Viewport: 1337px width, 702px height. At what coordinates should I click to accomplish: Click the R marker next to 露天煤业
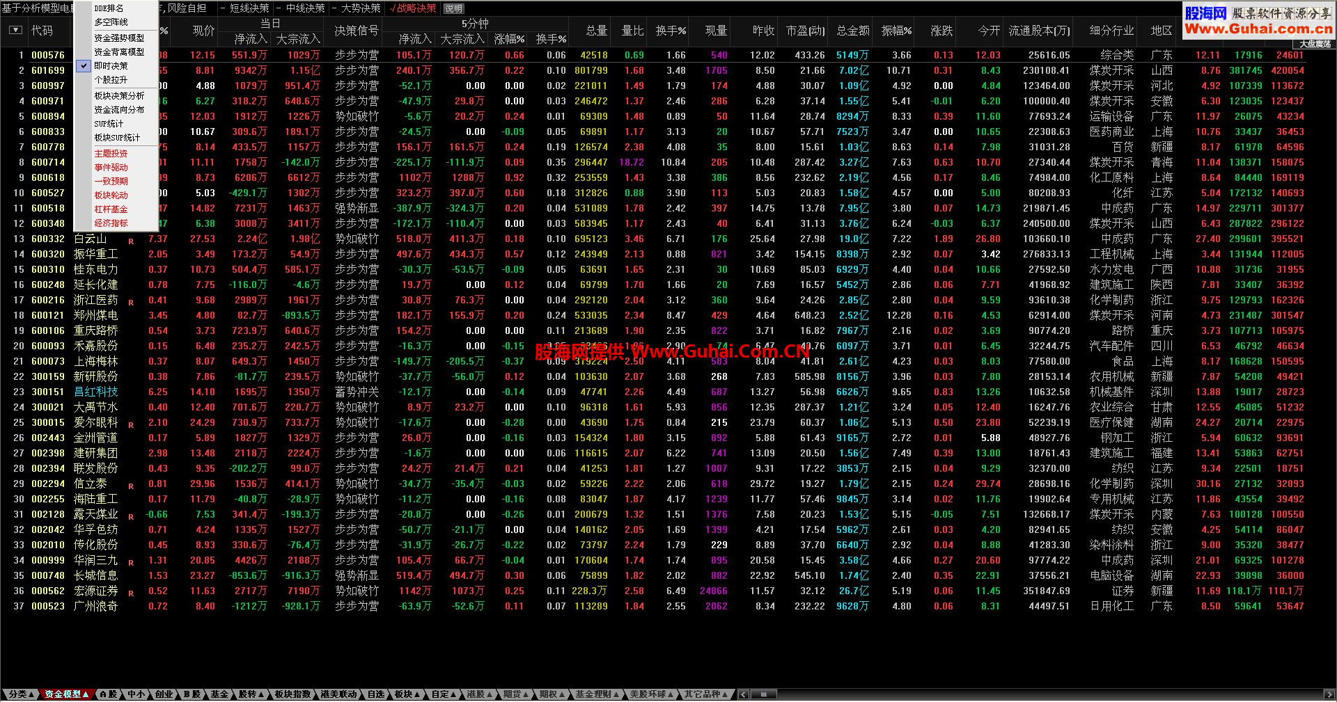point(131,517)
